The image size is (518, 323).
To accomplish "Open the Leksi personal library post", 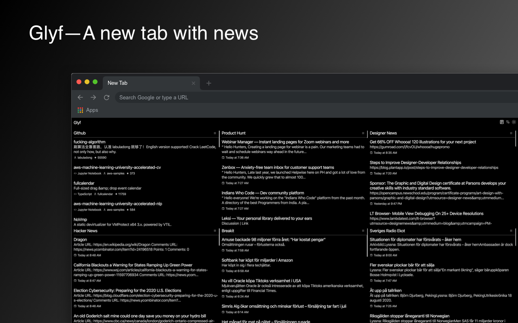I will (267, 218).
